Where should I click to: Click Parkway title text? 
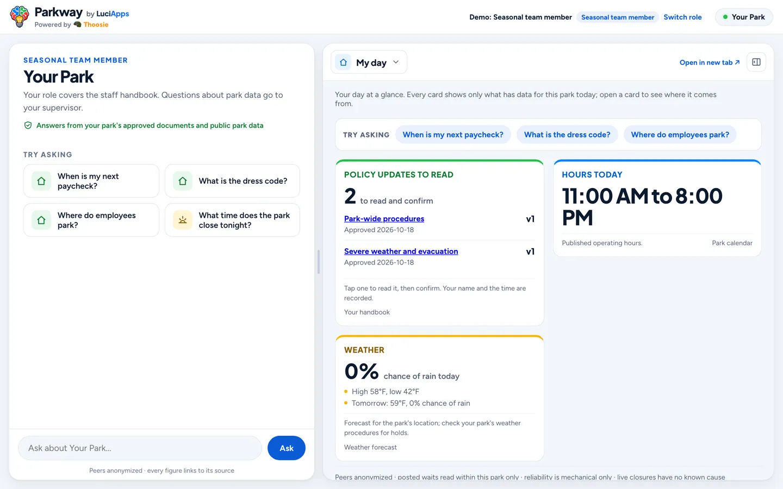tap(59, 12)
